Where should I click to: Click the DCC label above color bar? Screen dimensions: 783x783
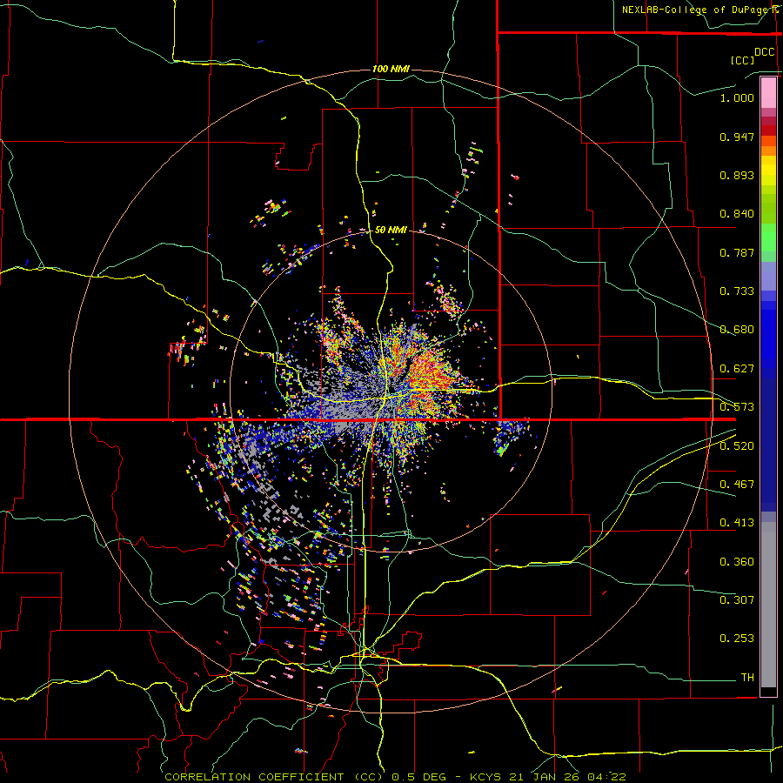pyautogui.click(x=764, y=51)
